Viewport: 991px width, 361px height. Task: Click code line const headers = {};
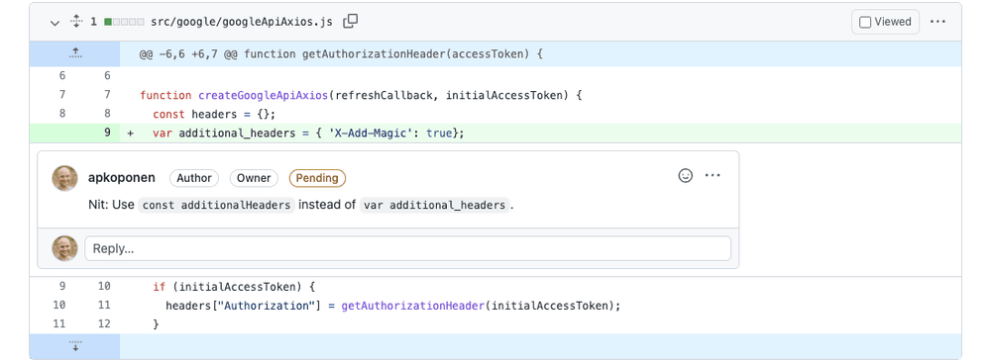(214, 114)
